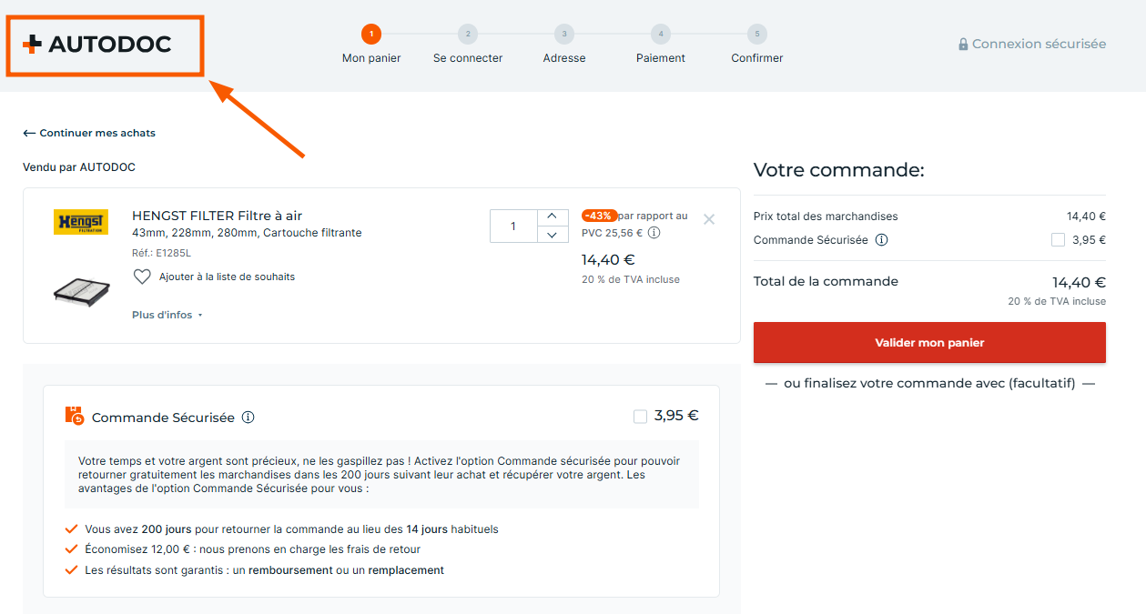Viewport: 1146px width, 614px height.
Task: Click the quantity input field
Action: coord(513,226)
